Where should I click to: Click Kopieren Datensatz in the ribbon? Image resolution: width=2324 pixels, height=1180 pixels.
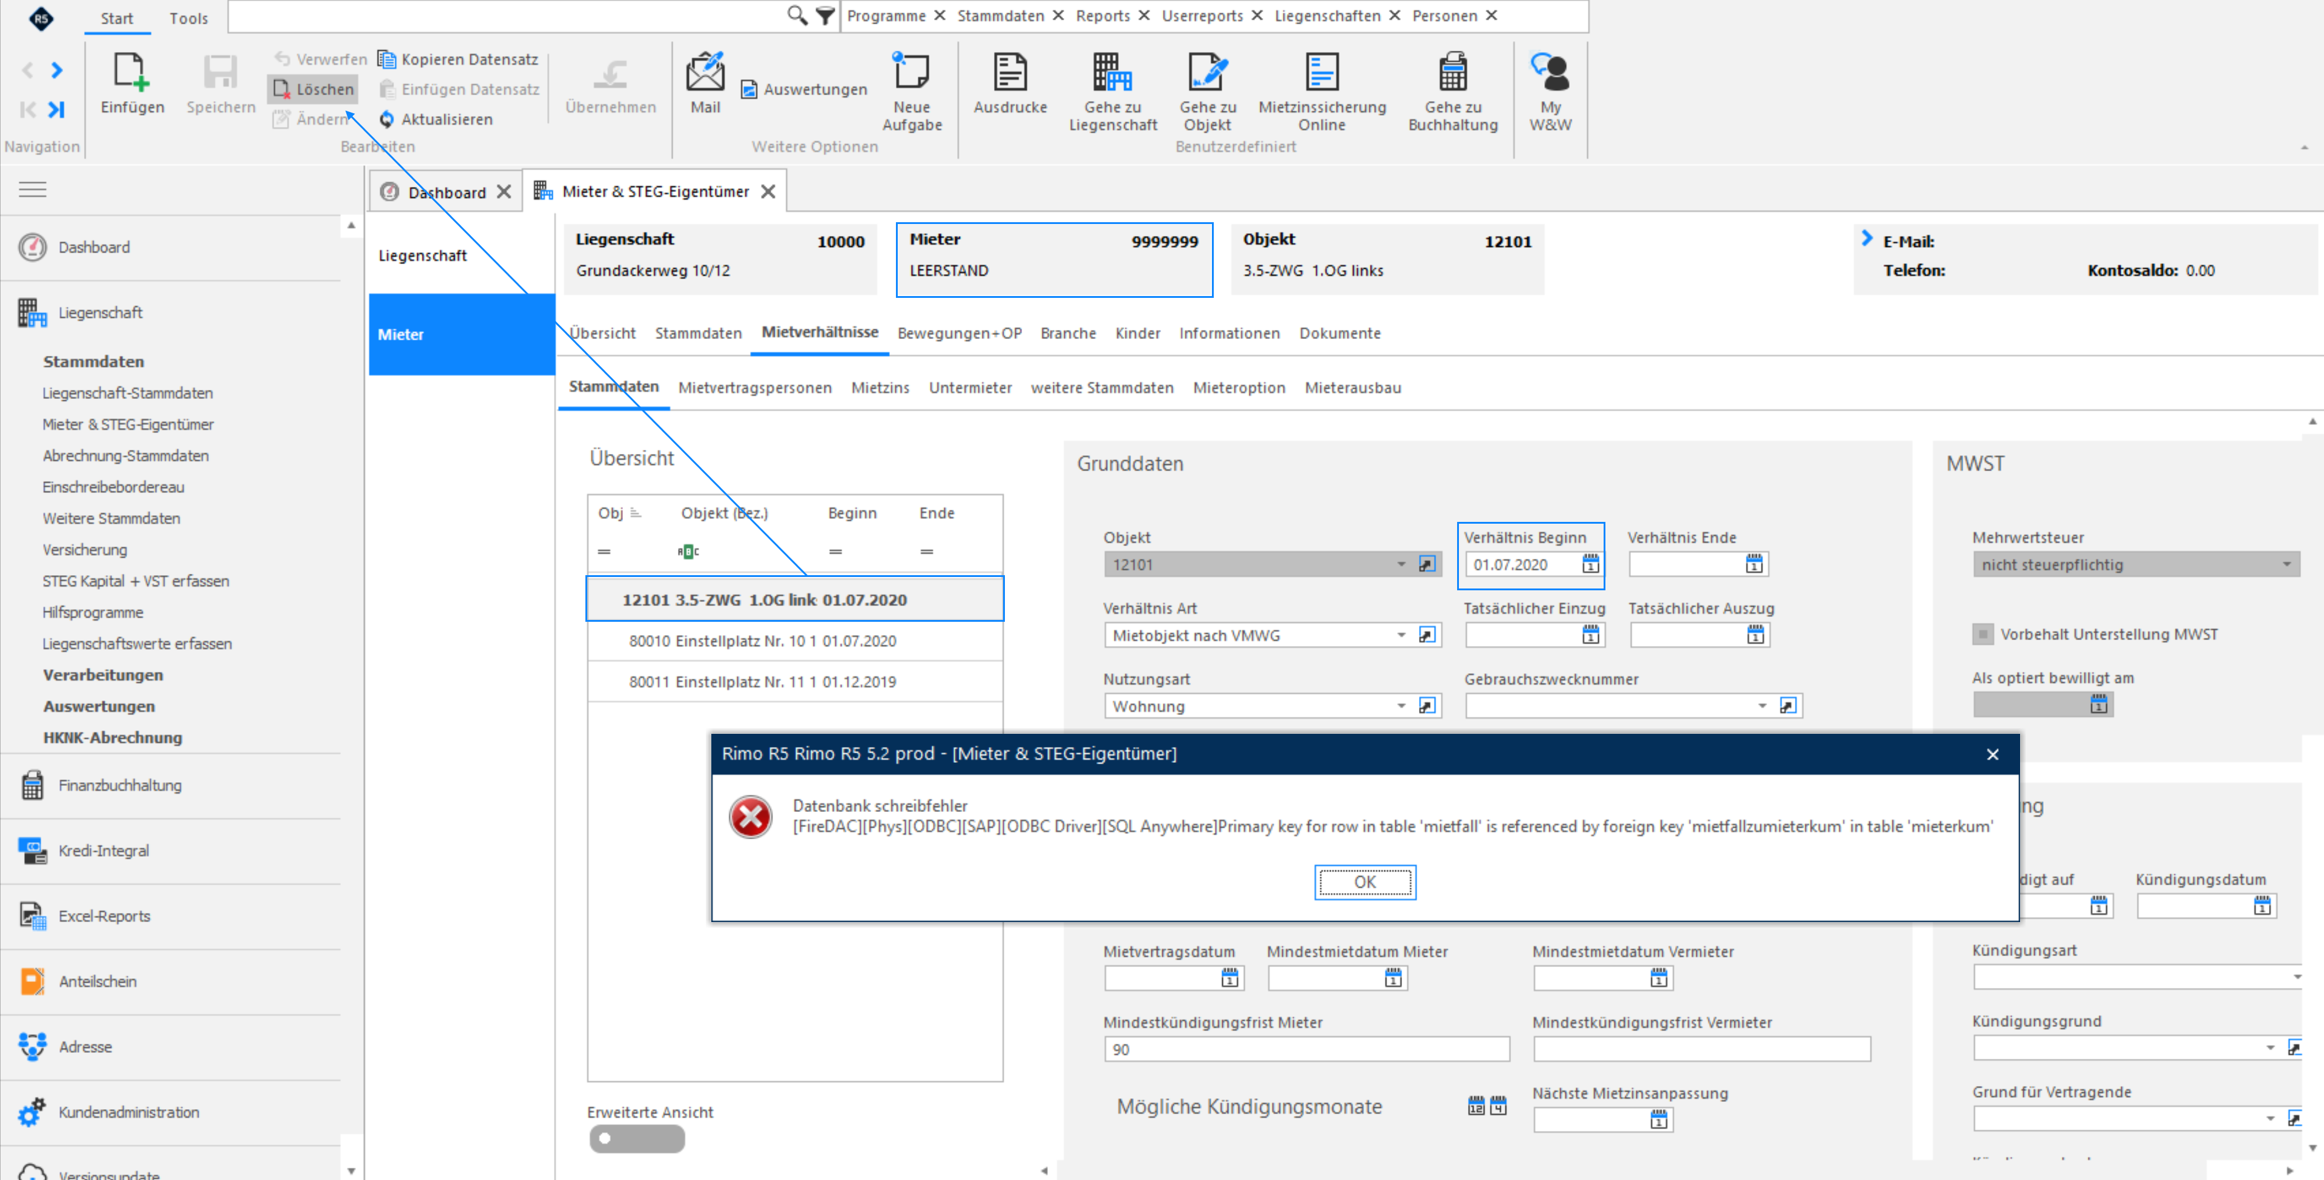pos(458,59)
